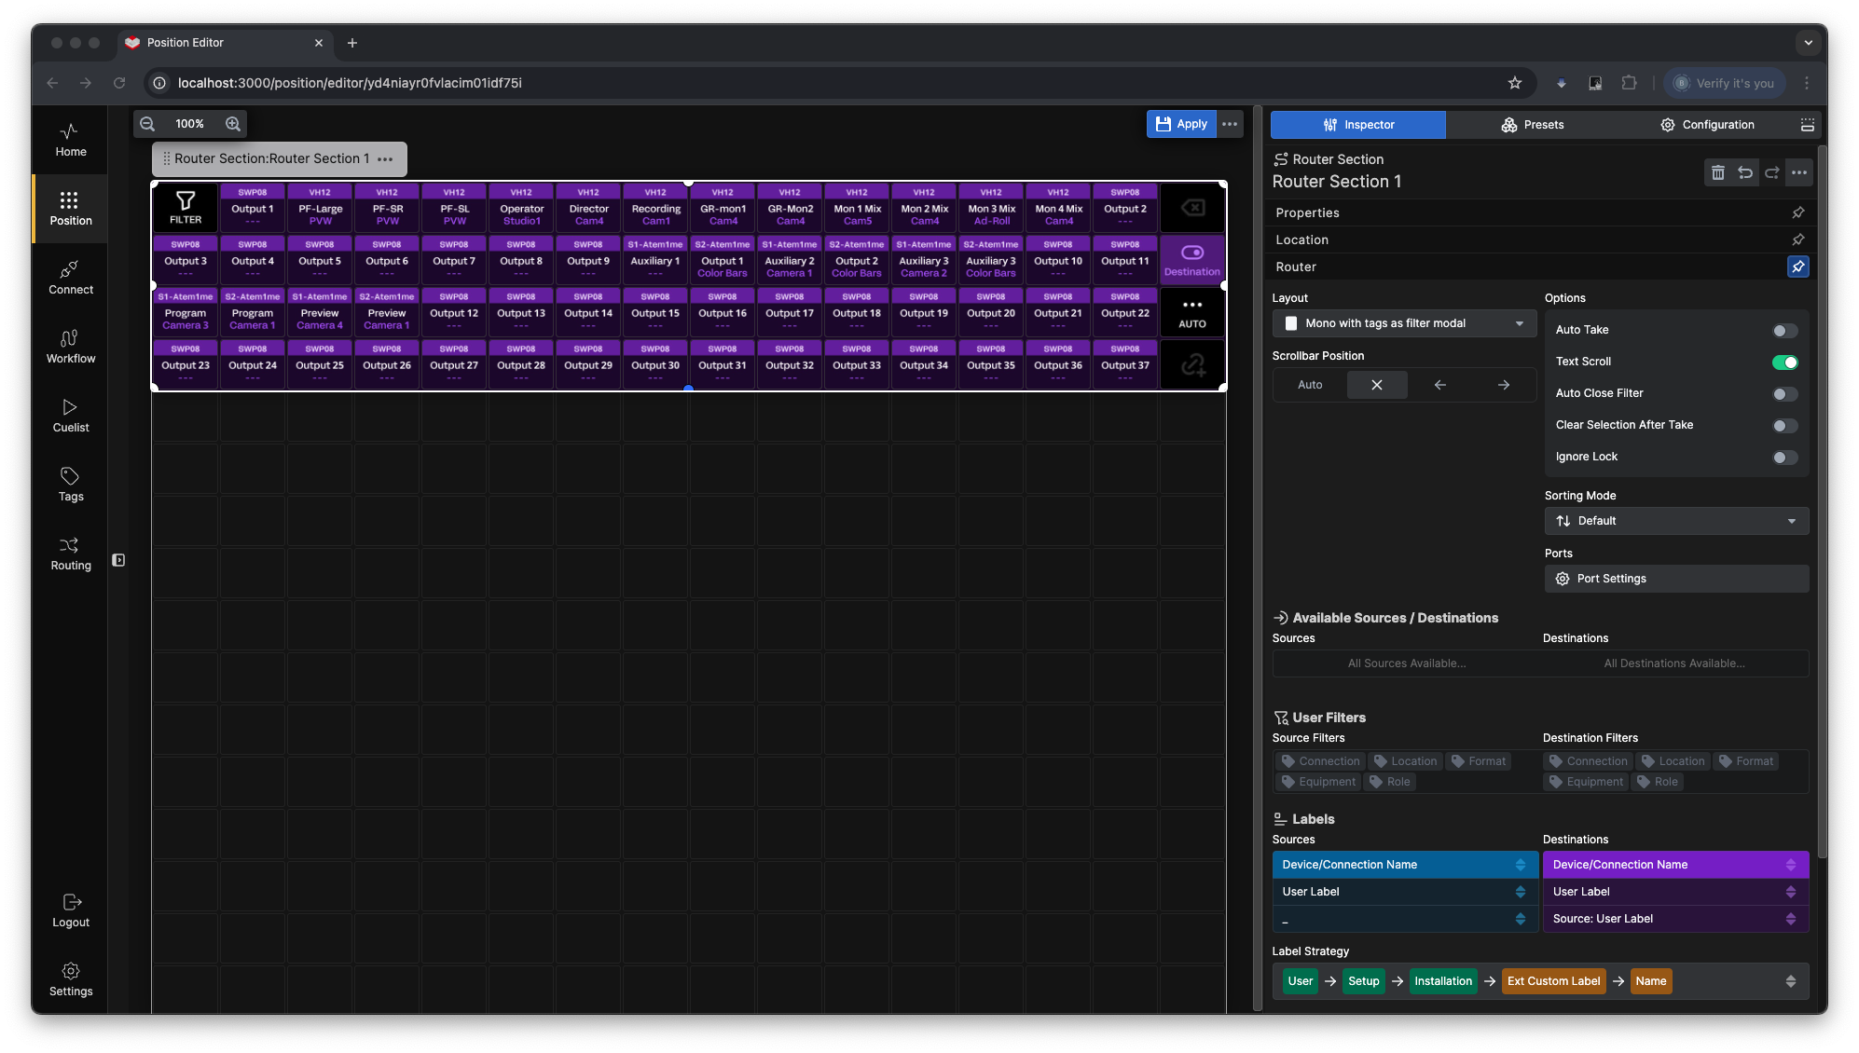This screenshot has height=1053, width=1859.
Task: Pin the Location section
Action: [1798, 239]
